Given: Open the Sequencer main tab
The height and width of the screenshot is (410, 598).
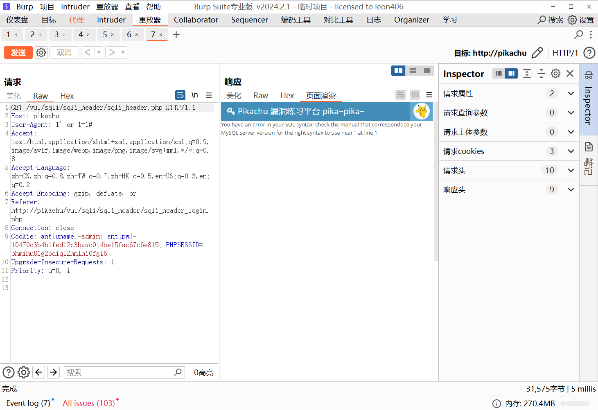Looking at the screenshot, I should click(x=249, y=20).
